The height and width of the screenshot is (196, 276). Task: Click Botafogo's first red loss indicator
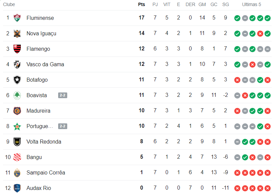click(237, 80)
